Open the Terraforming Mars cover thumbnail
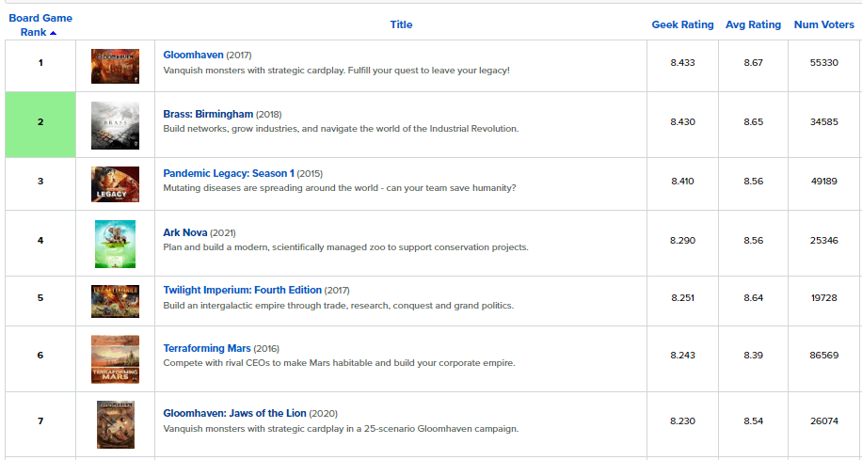The height and width of the screenshot is (460, 862). pyautogui.click(x=115, y=359)
